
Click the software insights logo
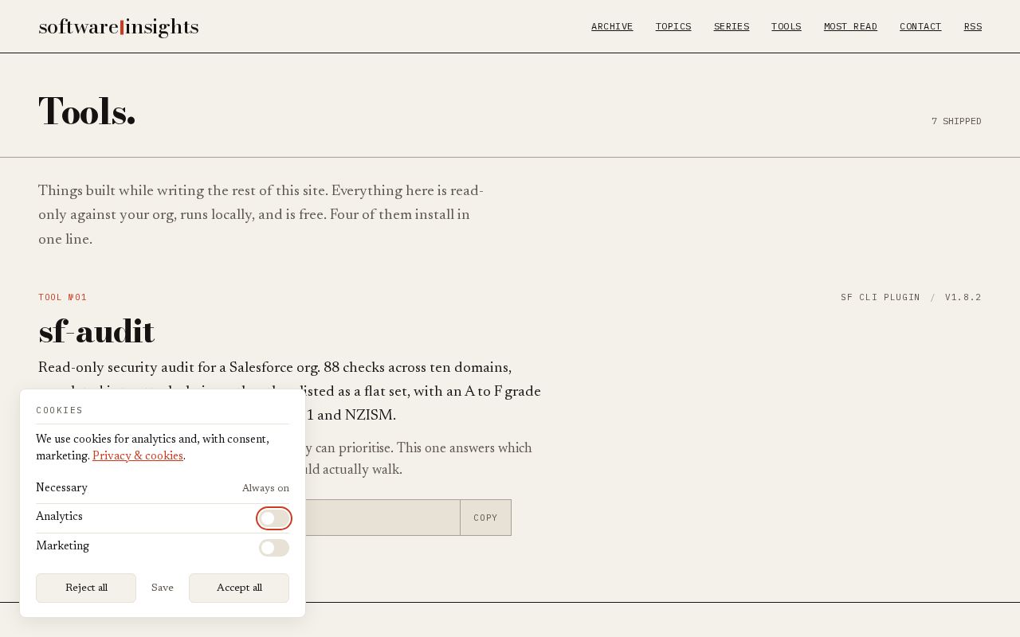119,27
